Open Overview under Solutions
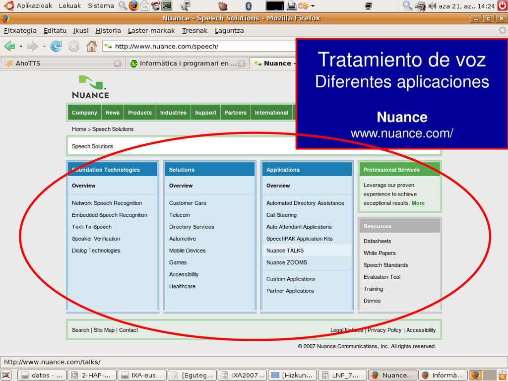This screenshot has height=381, width=508. point(181,186)
